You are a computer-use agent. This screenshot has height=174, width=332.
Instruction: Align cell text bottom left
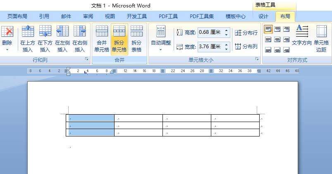pos(268,50)
